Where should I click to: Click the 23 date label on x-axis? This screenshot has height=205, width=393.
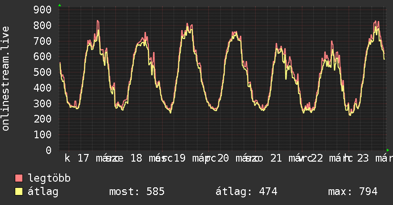pos(363,158)
